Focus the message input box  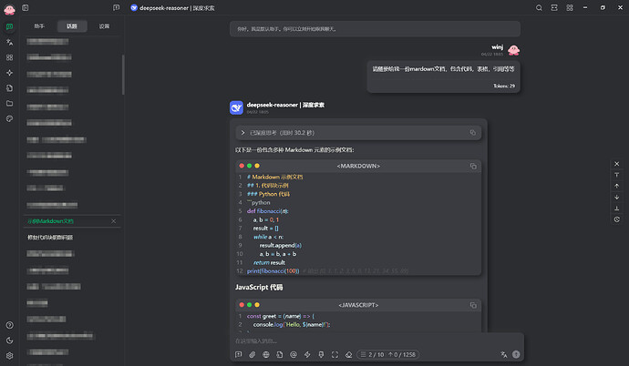(x=377, y=341)
